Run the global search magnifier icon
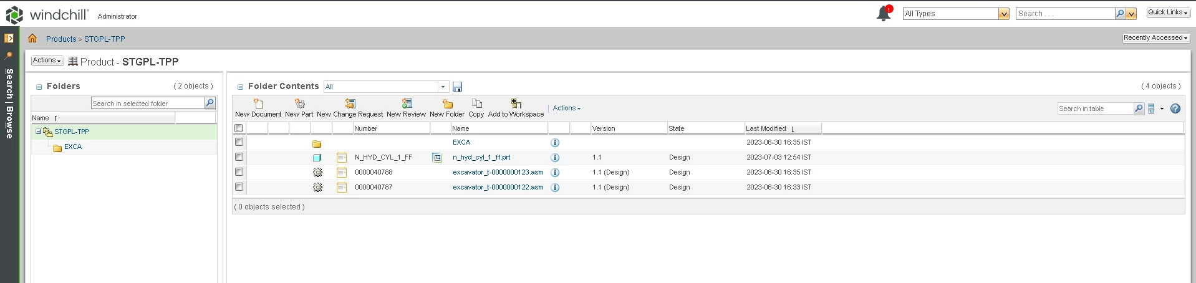The width and height of the screenshot is (1196, 283). tap(1120, 14)
